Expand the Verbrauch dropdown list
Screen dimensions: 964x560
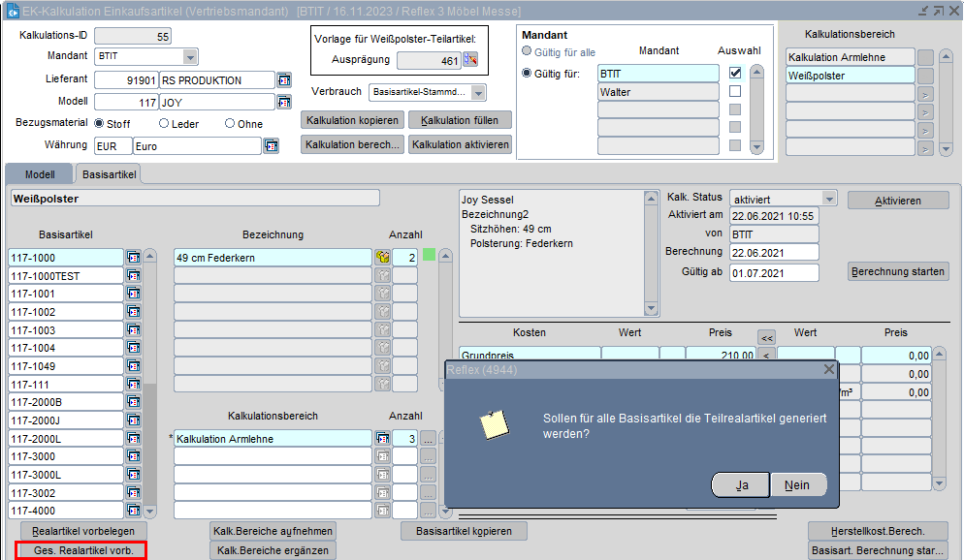point(478,93)
